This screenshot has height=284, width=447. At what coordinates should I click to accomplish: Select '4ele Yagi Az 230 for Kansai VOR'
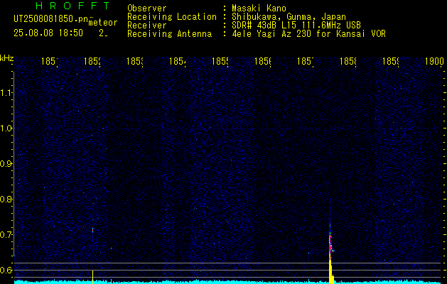(308, 34)
